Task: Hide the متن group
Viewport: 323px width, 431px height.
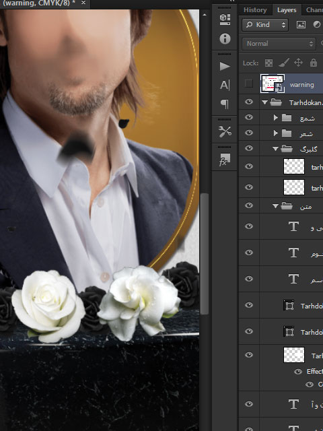Action: (x=249, y=205)
